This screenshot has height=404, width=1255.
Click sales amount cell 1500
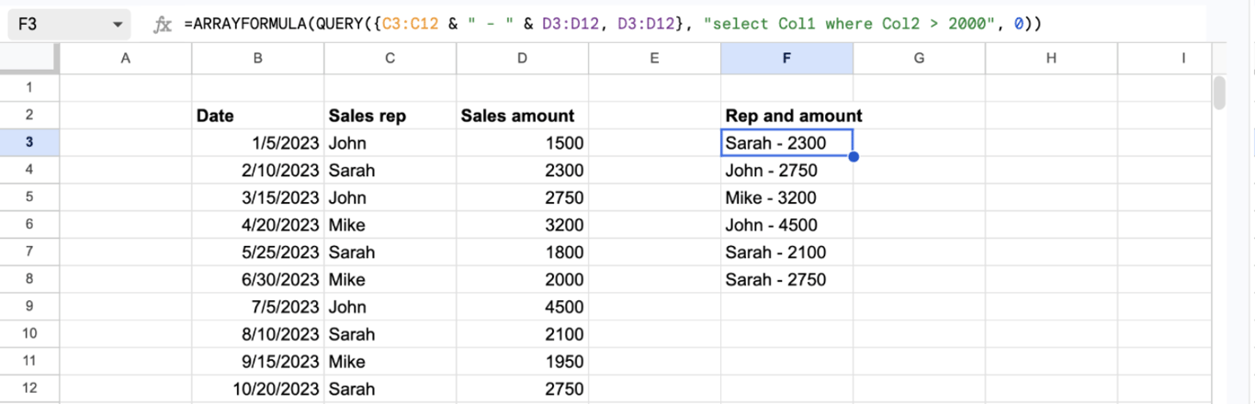(523, 142)
